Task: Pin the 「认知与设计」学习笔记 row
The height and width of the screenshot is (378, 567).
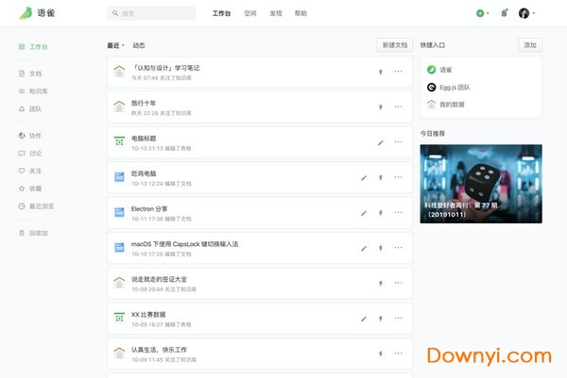Action: click(381, 72)
